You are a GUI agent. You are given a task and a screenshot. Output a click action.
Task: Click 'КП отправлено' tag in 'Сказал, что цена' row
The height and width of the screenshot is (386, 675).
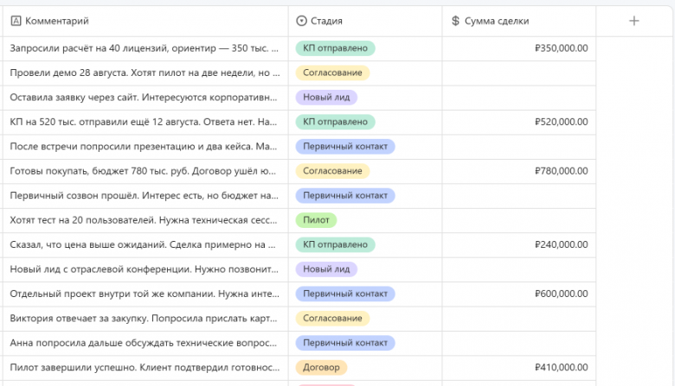(335, 244)
